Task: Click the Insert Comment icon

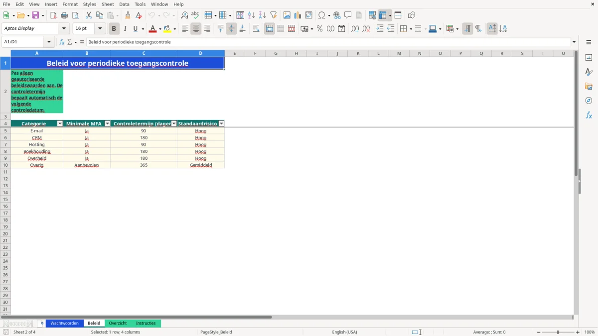Action: pos(348,15)
